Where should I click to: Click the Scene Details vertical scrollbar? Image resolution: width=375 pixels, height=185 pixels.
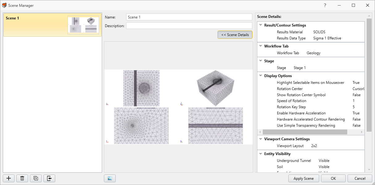coord(369,75)
